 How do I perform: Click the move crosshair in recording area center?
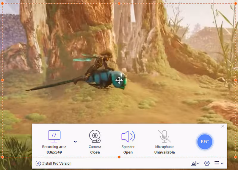coord(119,80)
